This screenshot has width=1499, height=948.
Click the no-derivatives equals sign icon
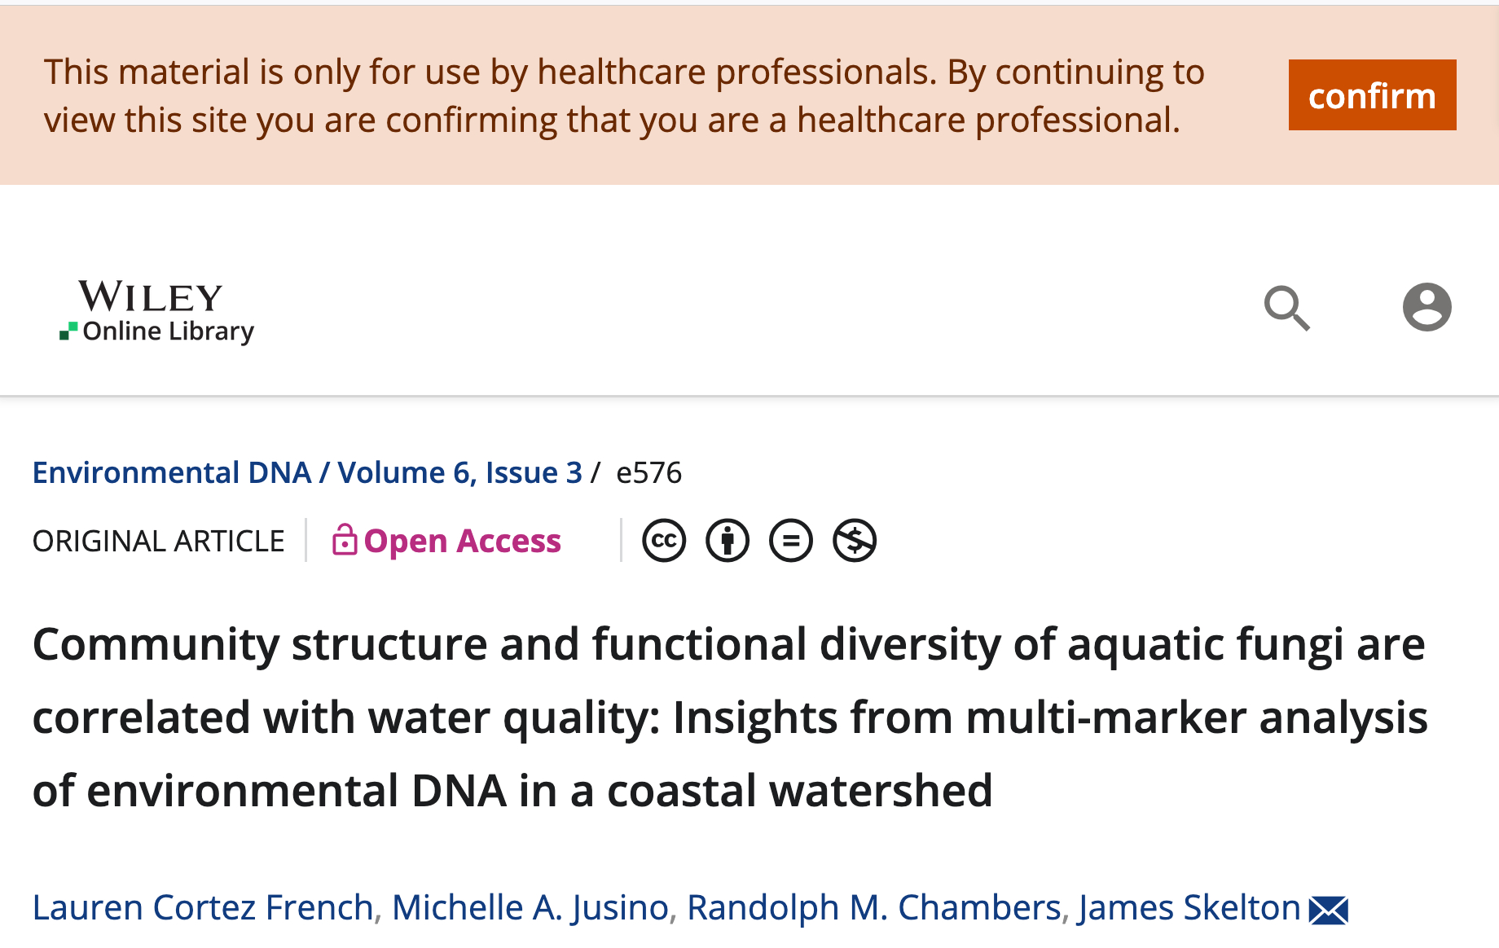point(791,541)
